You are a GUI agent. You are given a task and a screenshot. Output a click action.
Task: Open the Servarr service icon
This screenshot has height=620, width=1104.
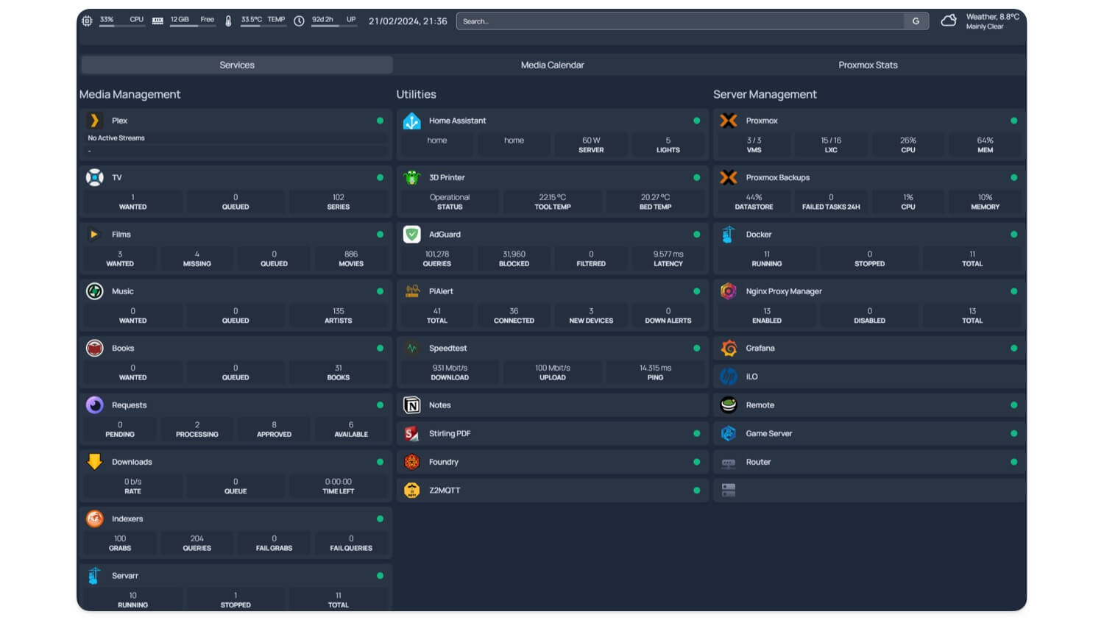(94, 576)
